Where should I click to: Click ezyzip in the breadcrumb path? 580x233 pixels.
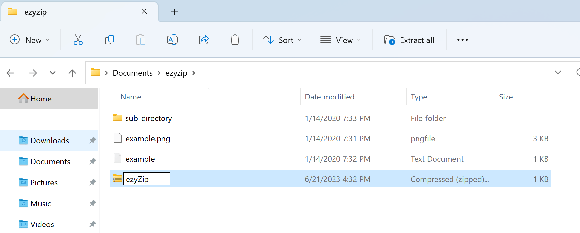(x=176, y=73)
